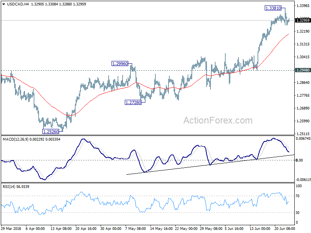Click the 1.33965 price scale value
Image resolution: width=311 pixels, height=233 pixels.
(303, 5)
